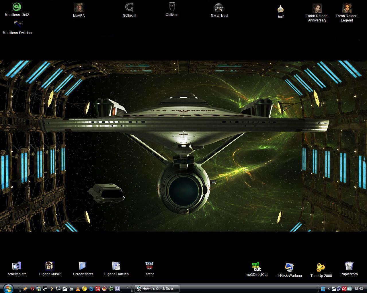Launch Opera from quick launch bar
This screenshot has width=367, height=293.
click(32, 289)
